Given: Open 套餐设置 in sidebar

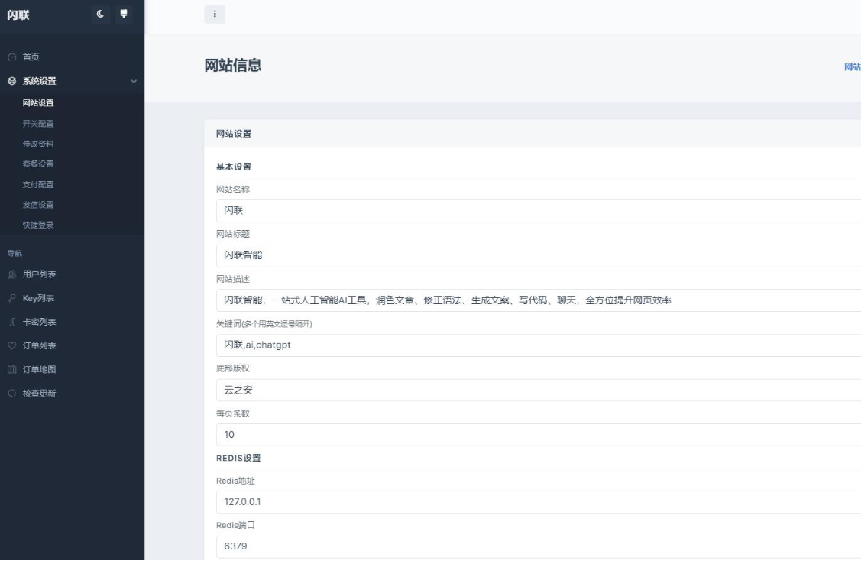Looking at the screenshot, I should (38, 164).
